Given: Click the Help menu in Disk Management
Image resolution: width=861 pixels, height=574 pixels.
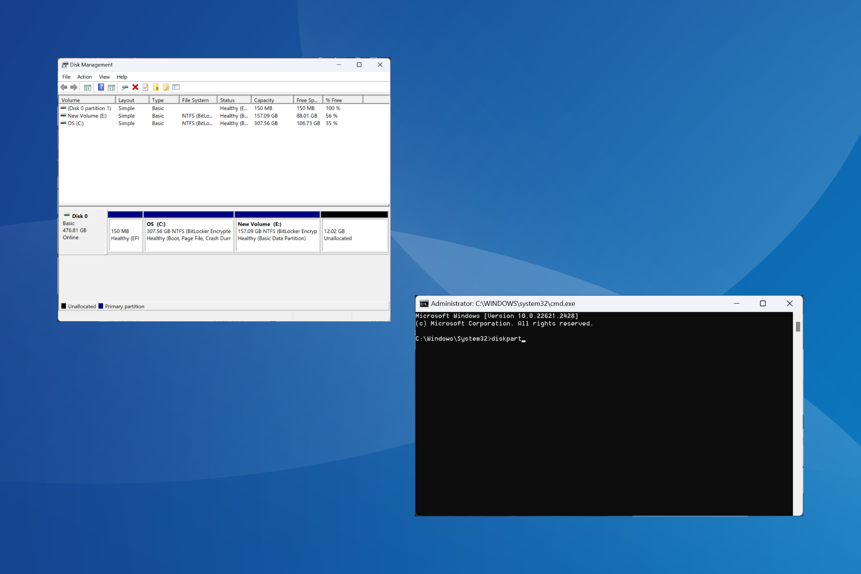Looking at the screenshot, I should point(121,77).
